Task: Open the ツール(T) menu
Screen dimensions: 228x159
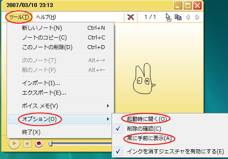Action: pos(19,17)
